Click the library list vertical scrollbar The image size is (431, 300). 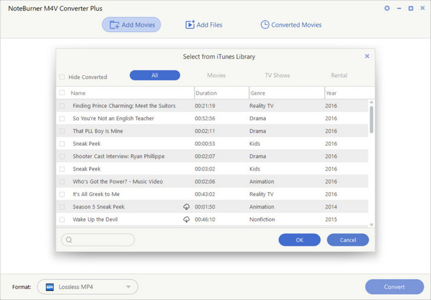[372, 119]
